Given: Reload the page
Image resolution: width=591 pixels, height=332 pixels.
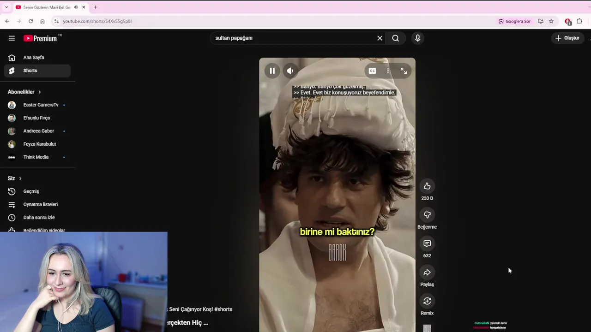Looking at the screenshot, I should 30,21.
